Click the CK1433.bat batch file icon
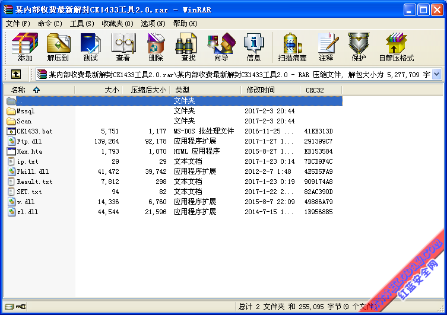This screenshot has width=447, height=315. [x=11, y=131]
